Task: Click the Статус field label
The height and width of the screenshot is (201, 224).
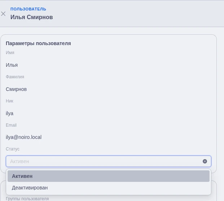Action: pyautogui.click(x=13, y=149)
